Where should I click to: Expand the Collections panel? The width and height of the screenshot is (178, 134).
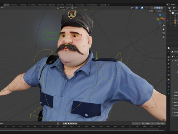coord(175,99)
